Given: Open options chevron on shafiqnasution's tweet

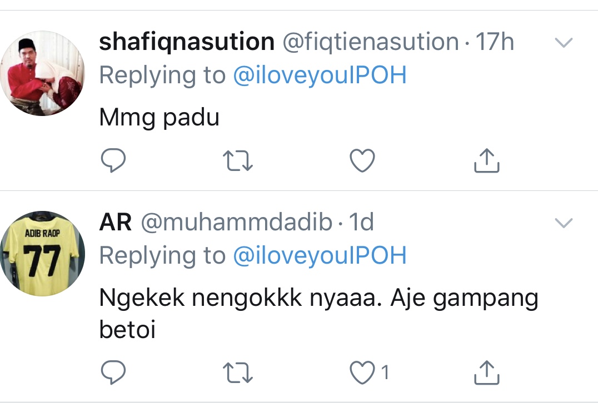Looking at the screenshot, I should tap(564, 43).
